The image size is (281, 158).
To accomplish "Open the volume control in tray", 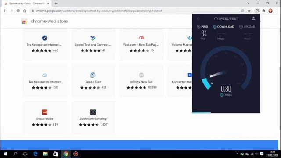I will click(256, 154).
